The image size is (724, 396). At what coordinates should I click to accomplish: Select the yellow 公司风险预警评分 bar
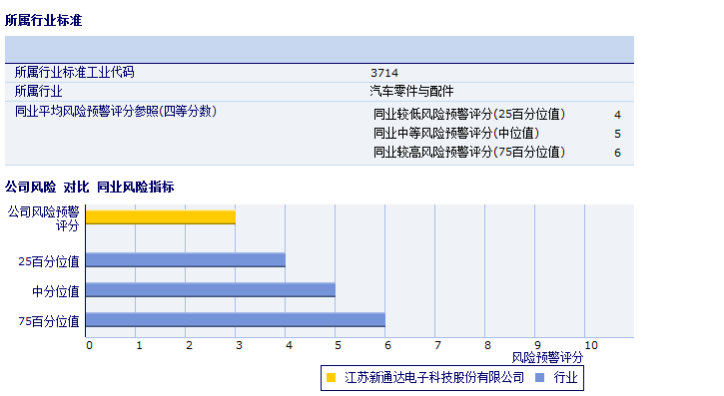tap(161, 217)
